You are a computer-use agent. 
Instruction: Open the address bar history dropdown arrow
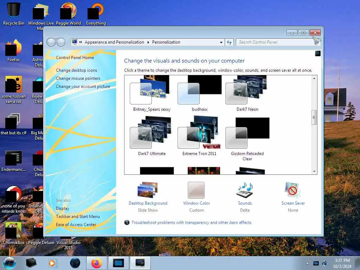[221, 42]
